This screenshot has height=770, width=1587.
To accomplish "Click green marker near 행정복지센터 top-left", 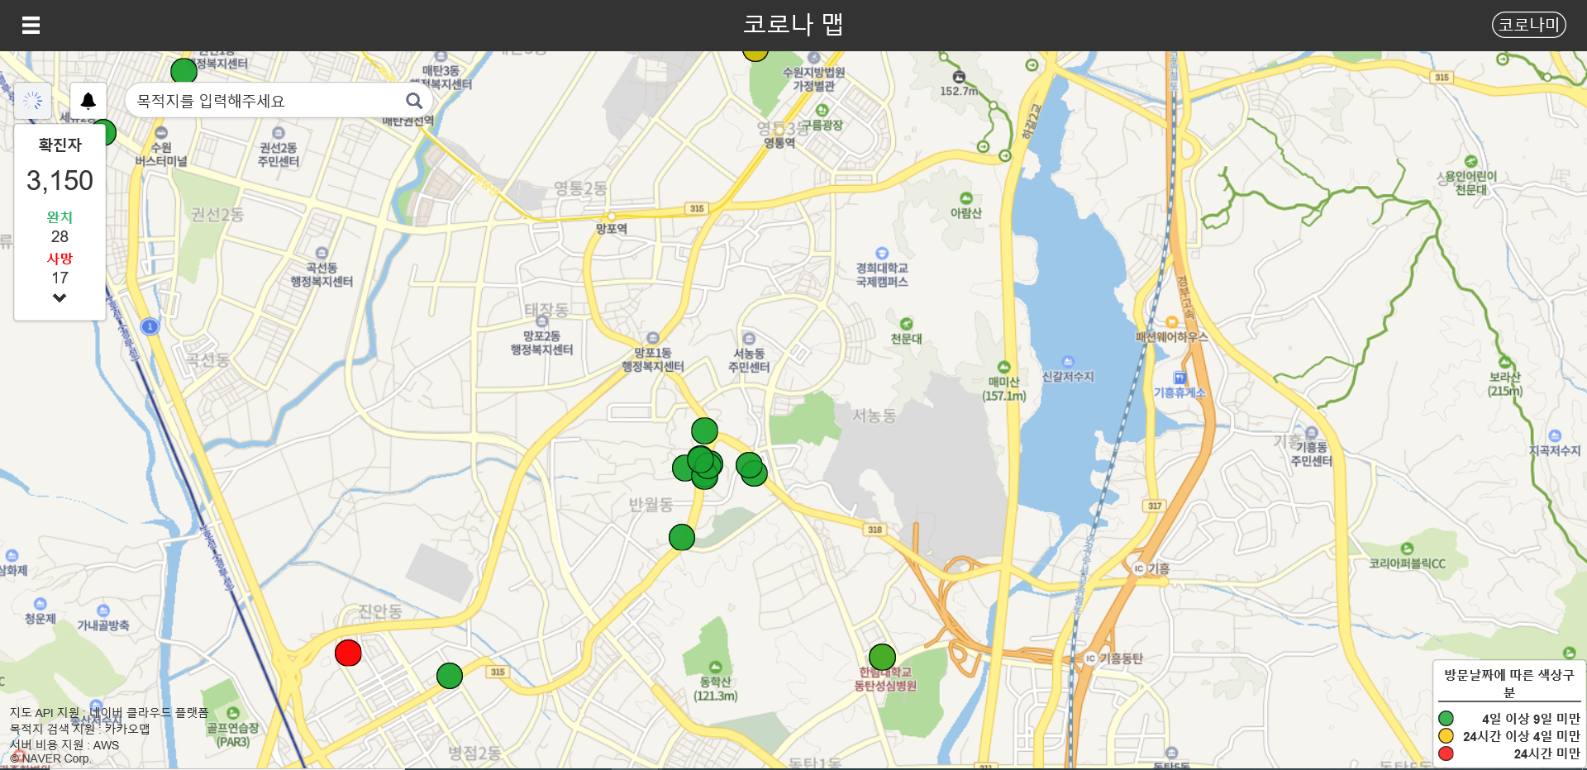I will [183, 71].
